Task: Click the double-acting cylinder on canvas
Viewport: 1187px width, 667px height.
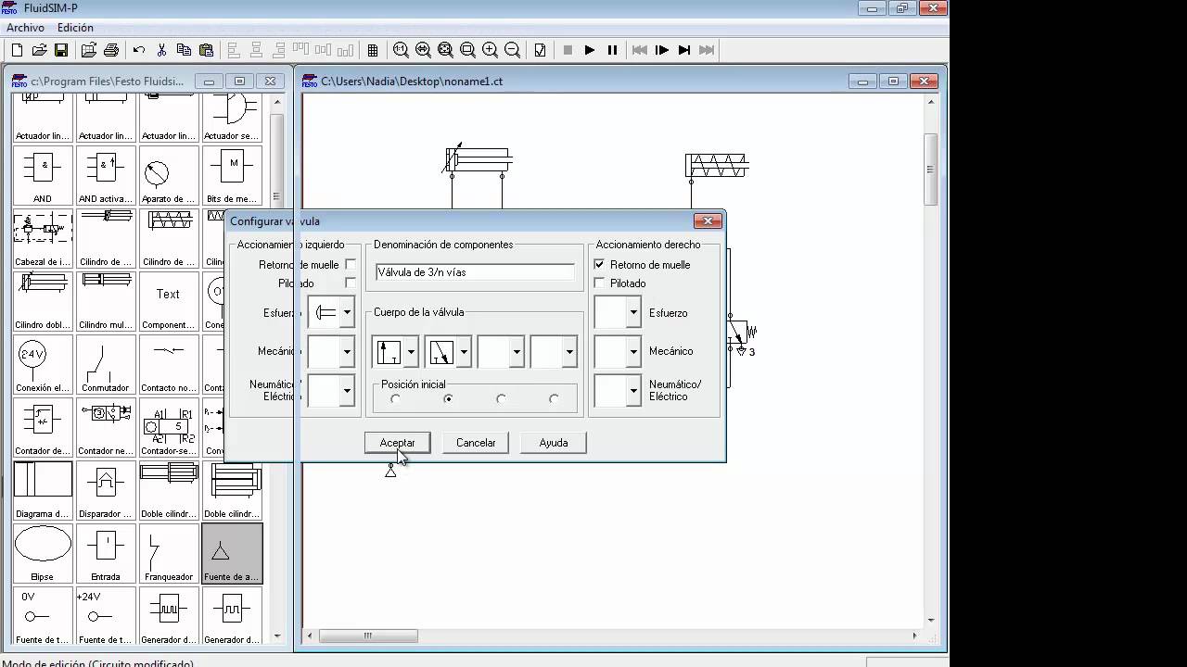Action: point(478,160)
